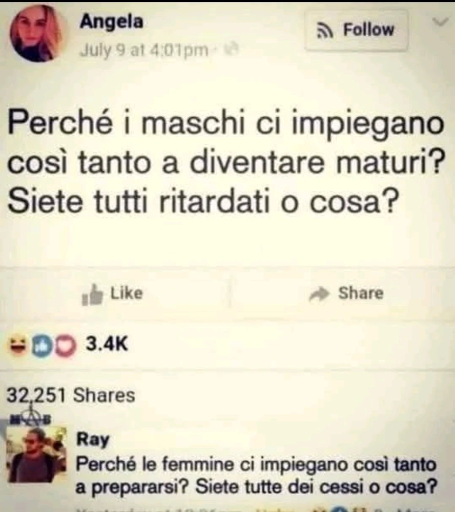This screenshot has height=512, width=455.
Task: Expand the post options chevron at top right
Action: (x=440, y=22)
